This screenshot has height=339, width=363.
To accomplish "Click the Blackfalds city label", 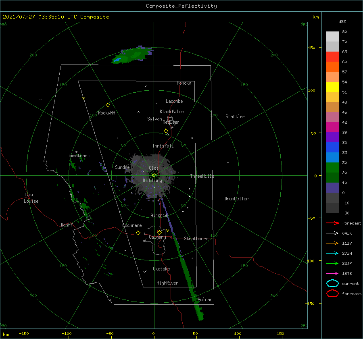I will (x=171, y=112).
